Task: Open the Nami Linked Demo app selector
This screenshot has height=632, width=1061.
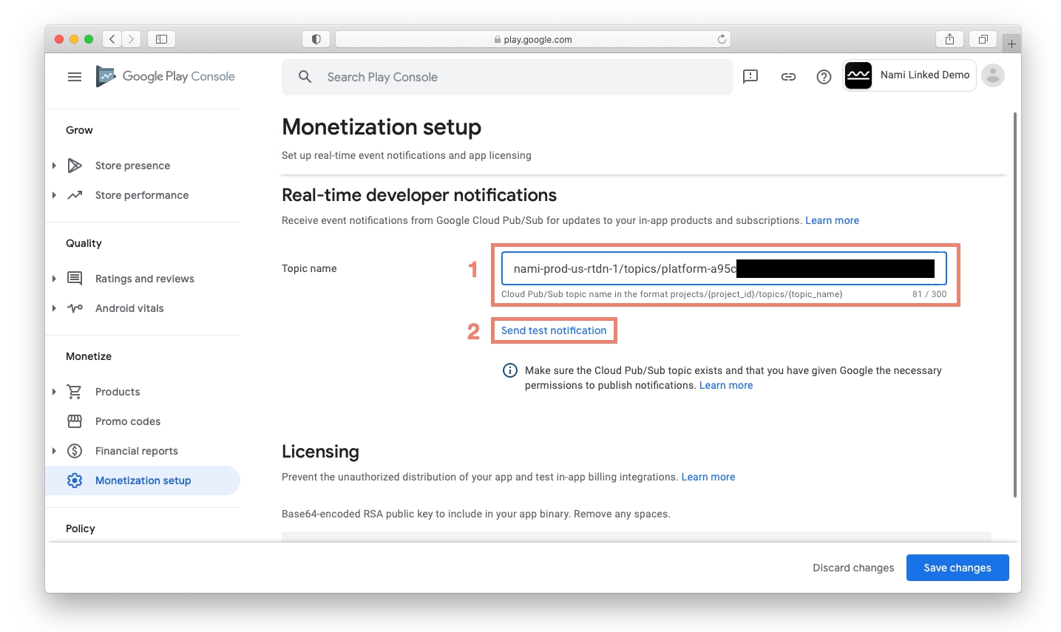Action: click(x=909, y=75)
